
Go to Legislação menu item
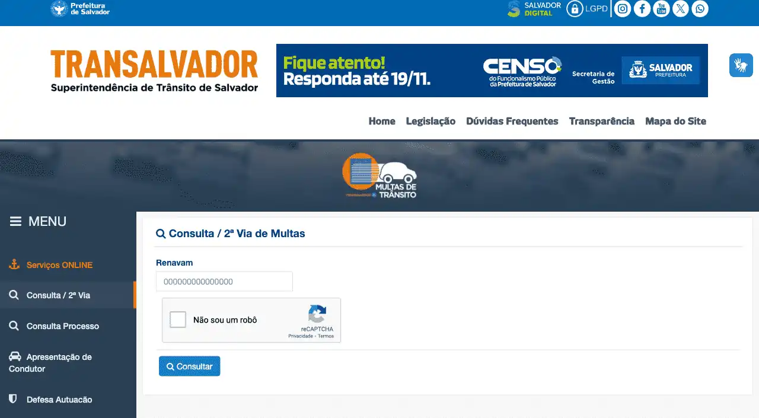coord(430,121)
